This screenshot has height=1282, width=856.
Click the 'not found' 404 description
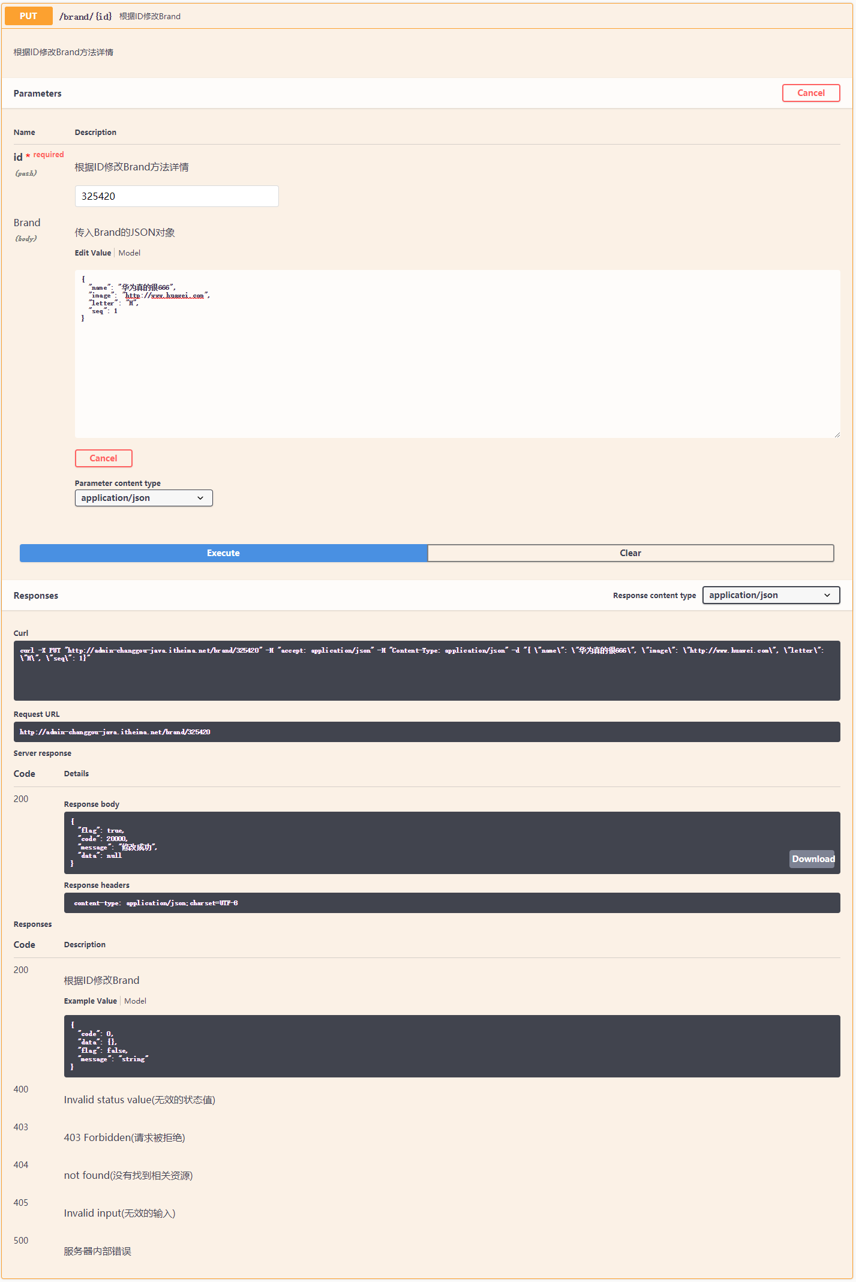pos(128,1175)
